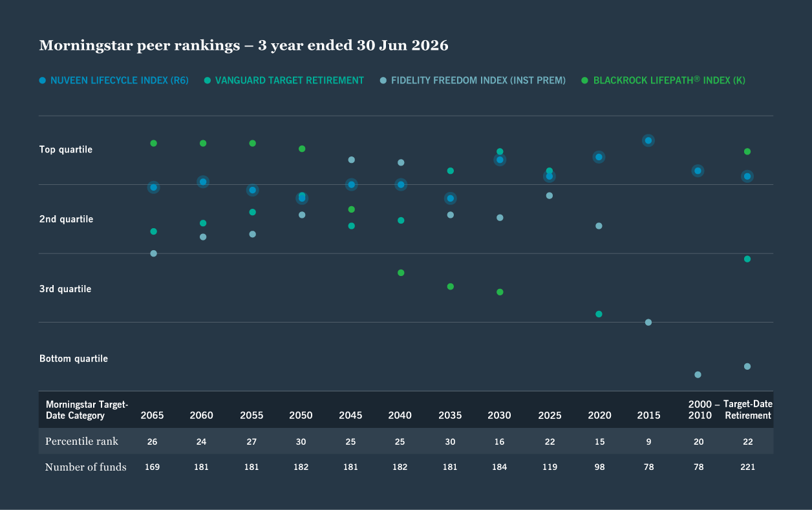Screen dimensions: 812x510
Task: Select the 3rd-quartile BlackRock point in the 2040 column
Action: (x=401, y=273)
